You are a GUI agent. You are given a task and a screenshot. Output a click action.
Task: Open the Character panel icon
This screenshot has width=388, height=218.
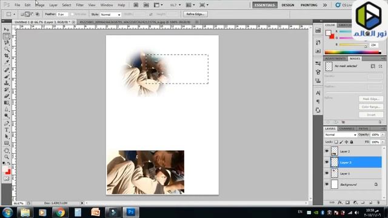point(318,93)
